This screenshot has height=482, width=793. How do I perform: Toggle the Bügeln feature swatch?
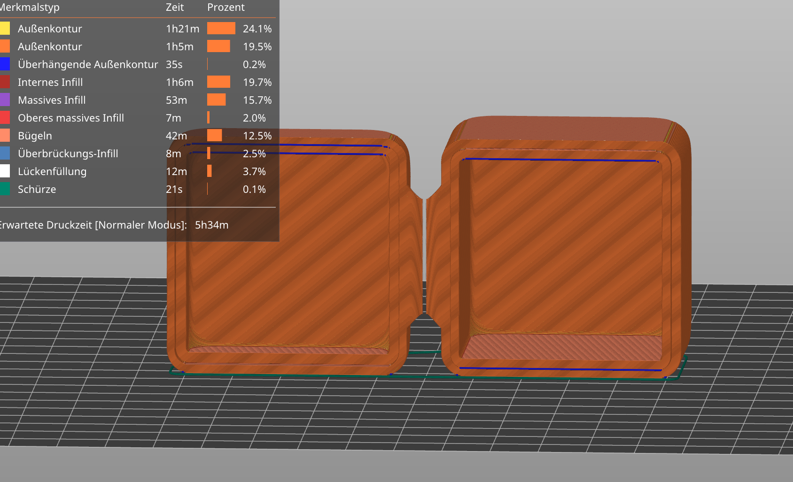6,135
